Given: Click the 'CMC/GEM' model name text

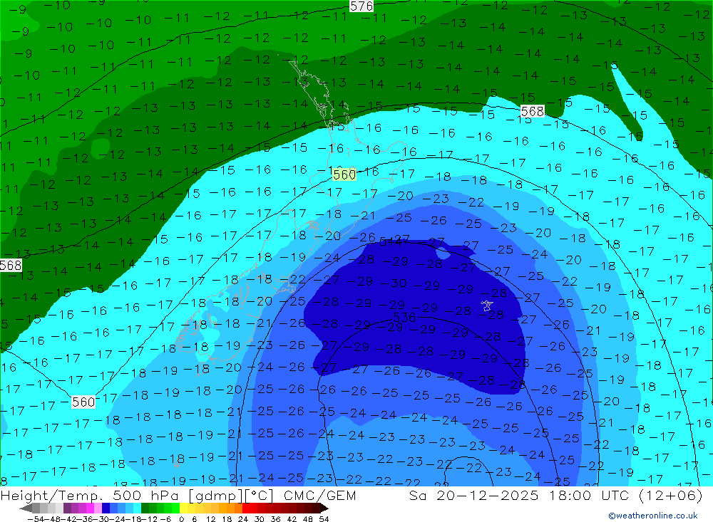Looking at the screenshot, I should point(319,495).
